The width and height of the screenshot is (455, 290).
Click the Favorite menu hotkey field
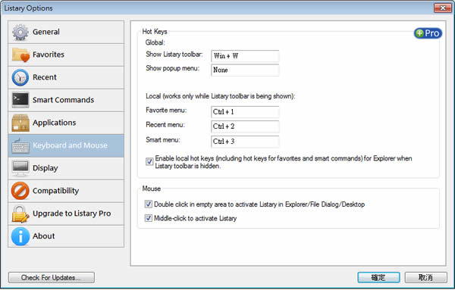click(245, 112)
